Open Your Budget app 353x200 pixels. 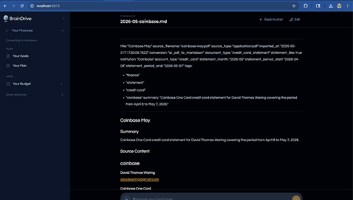coord(22,84)
